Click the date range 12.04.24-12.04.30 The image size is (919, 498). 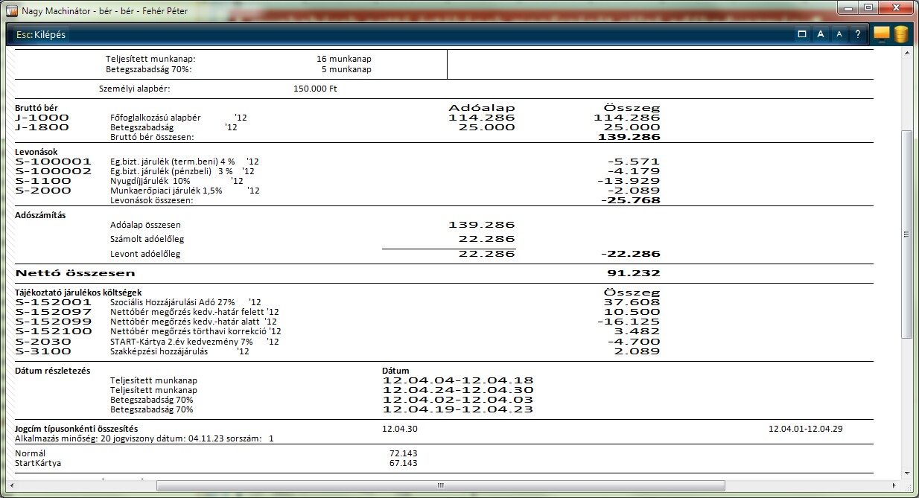click(x=458, y=390)
